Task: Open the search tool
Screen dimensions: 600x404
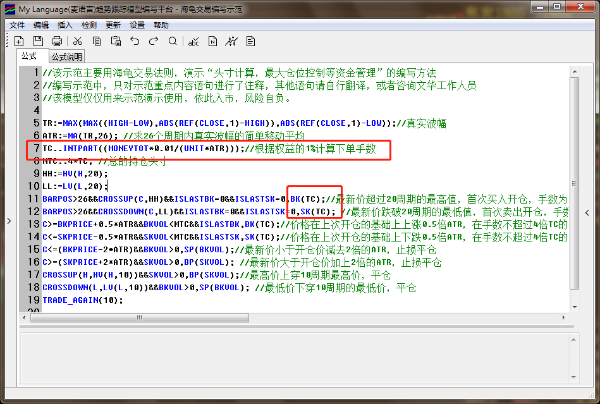Action: [x=173, y=41]
